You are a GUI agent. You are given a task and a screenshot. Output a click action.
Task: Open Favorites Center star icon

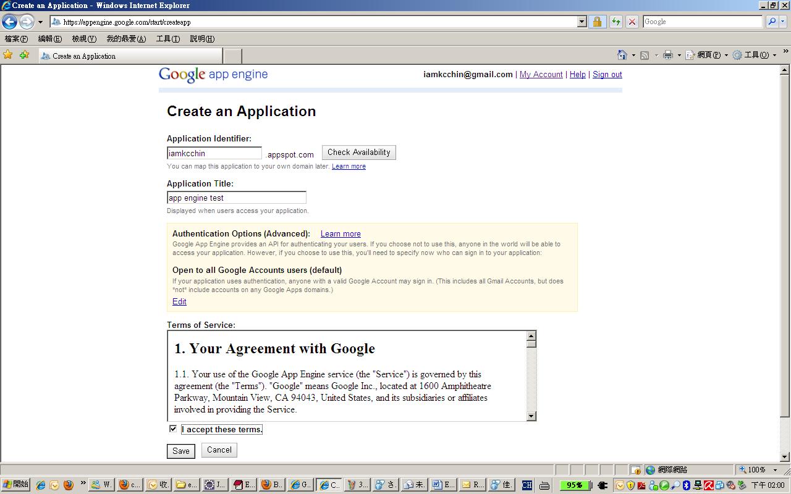(x=8, y=55)
